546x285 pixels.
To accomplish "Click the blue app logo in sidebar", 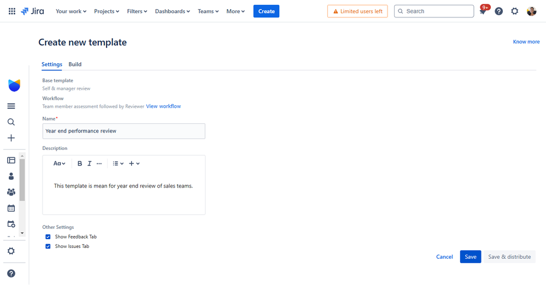I will [14, 86].
